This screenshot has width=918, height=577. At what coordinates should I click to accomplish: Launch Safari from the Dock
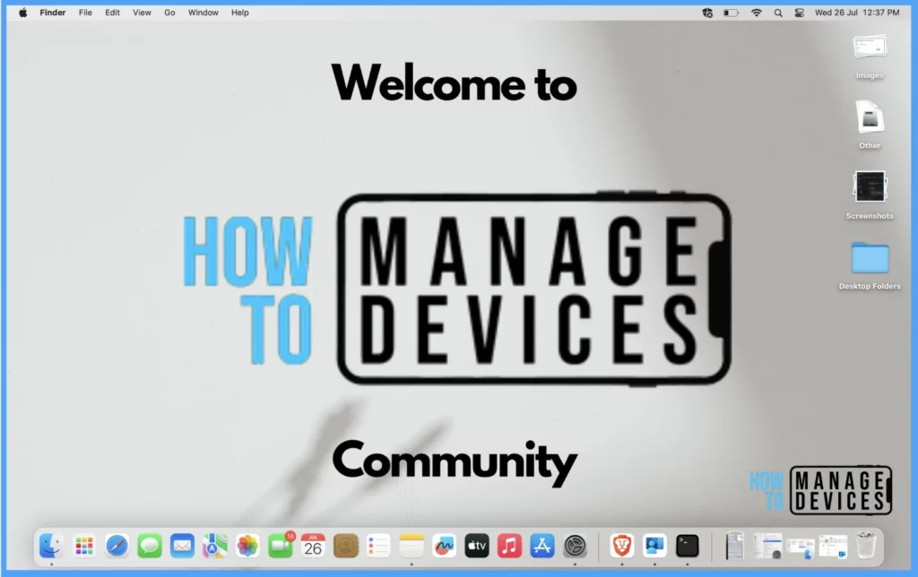117,546
